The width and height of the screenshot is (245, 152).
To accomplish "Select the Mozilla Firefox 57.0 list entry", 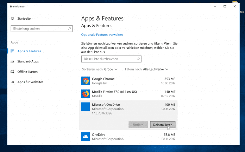I will coord(129,94).
